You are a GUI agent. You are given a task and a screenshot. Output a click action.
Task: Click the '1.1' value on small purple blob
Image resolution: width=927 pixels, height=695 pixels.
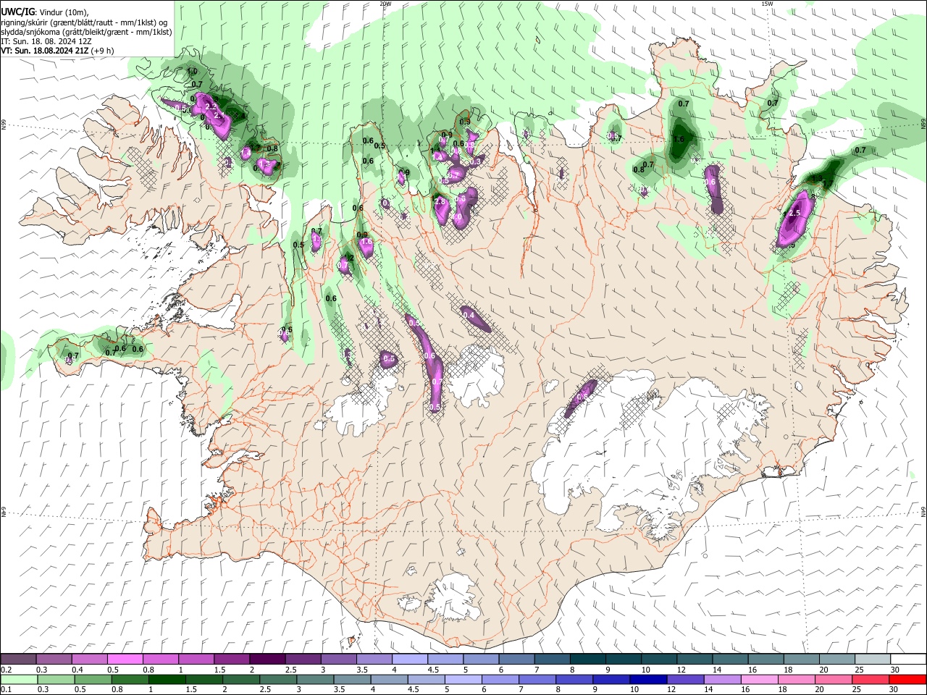(x=316, y=238)
